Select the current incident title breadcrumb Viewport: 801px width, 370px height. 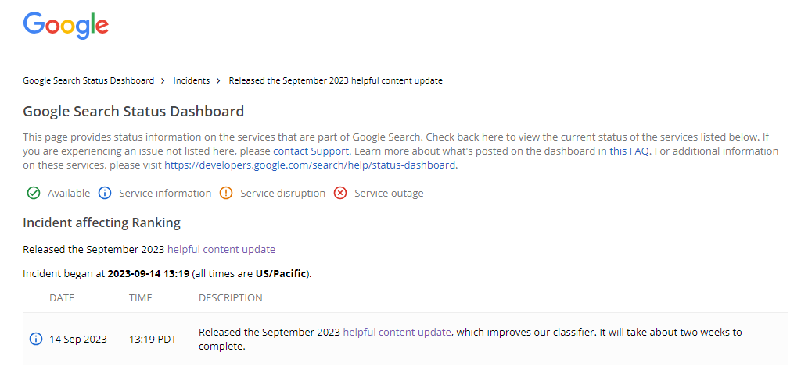click(336, 80)
